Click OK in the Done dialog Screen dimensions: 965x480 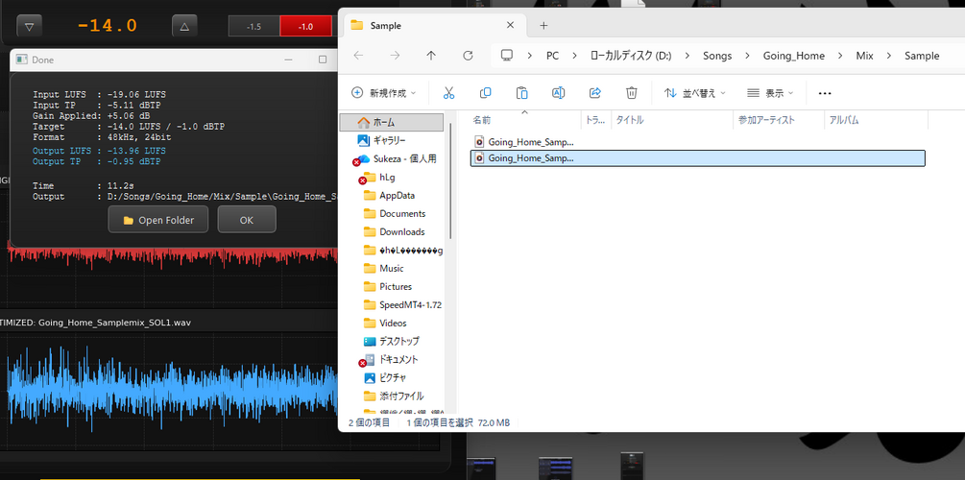246,220
